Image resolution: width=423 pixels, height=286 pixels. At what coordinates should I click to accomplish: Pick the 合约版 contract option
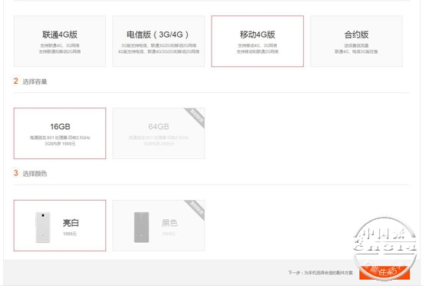[x=356, y=41]
